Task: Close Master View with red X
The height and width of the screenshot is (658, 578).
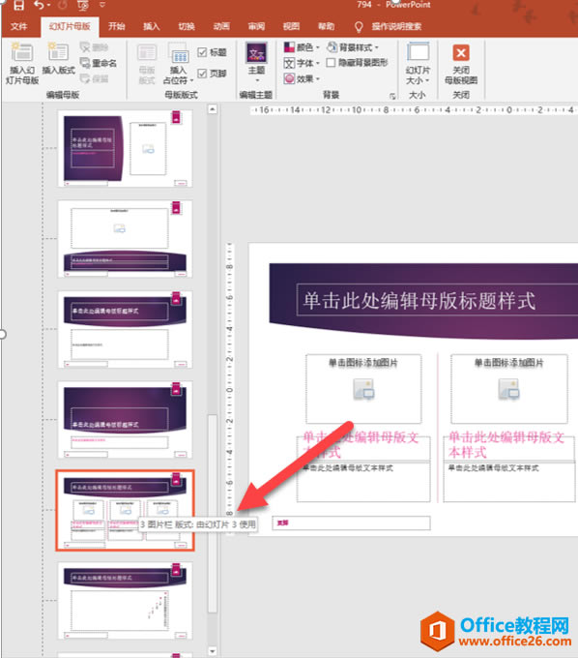Action: [x=461, y=53]
